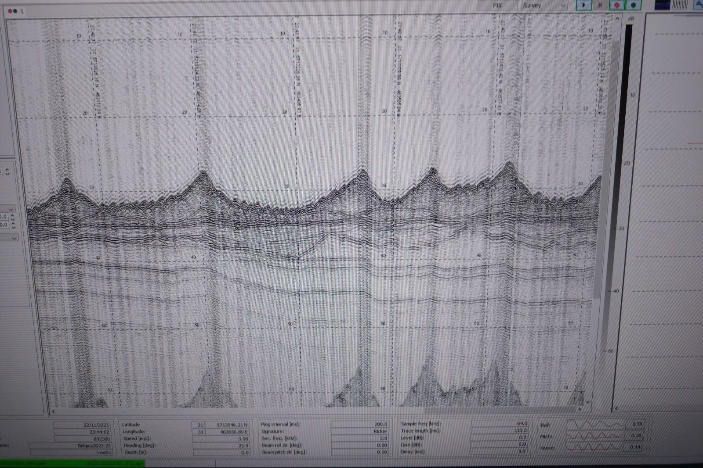The width and height of the screenshot is (703, 468).
Task: Click the right arrow of horizontal scrollbar
Action: tap(580, 409)
